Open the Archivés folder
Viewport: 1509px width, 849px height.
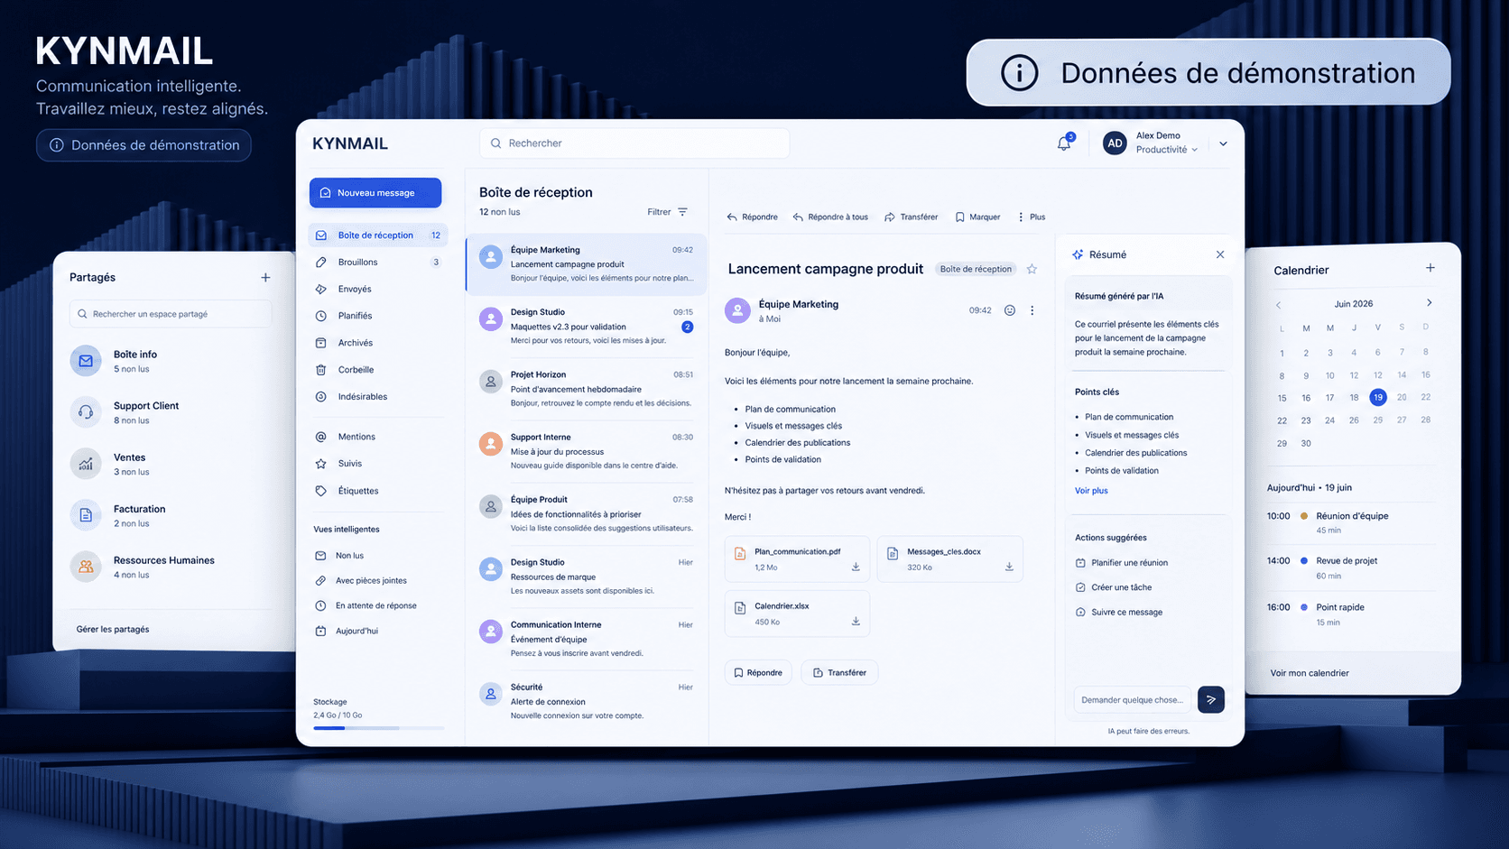pyautogui.click(x=377, y=343)
